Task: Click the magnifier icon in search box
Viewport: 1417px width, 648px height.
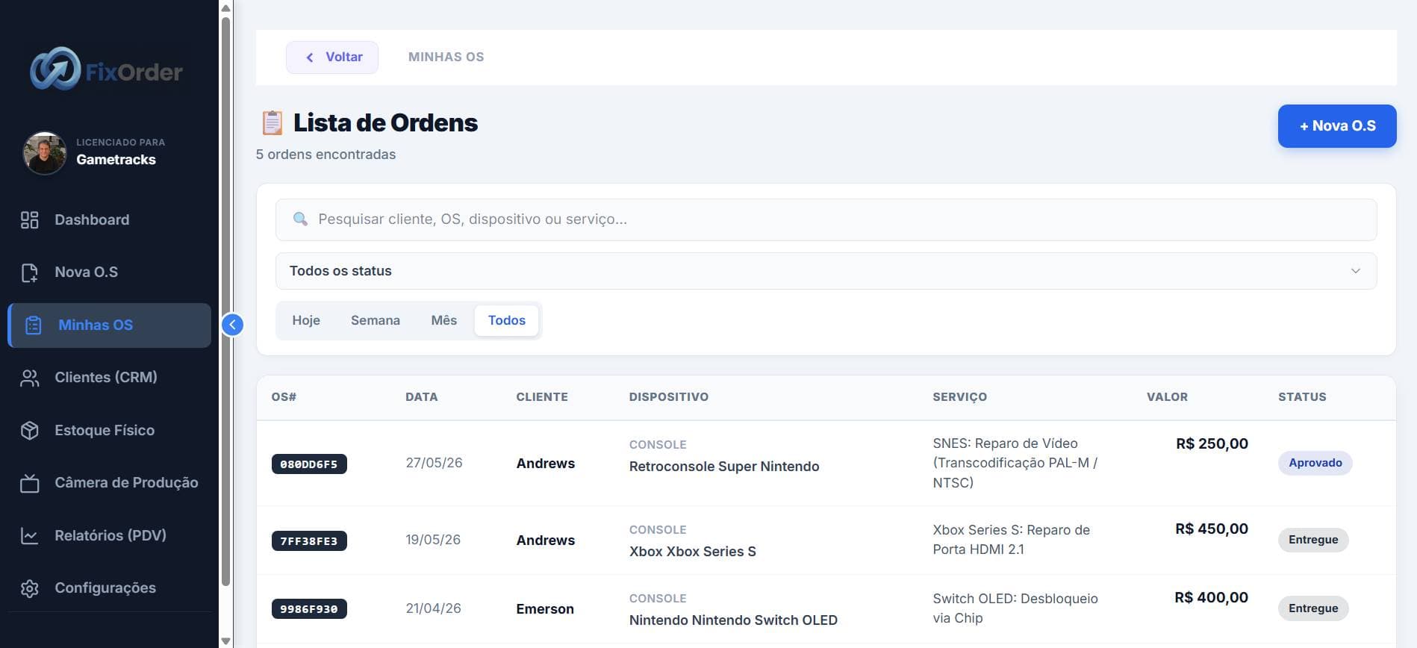Action: [300, 219]
